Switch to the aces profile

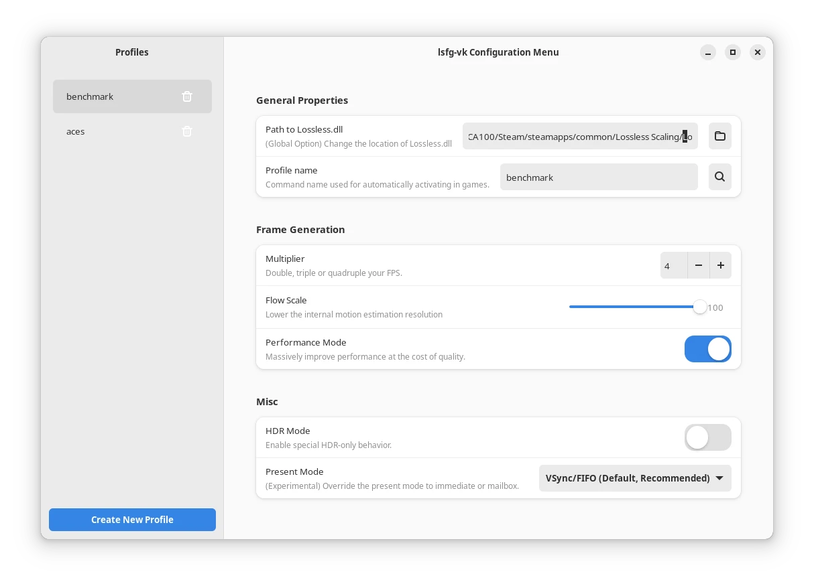point(114,131)
